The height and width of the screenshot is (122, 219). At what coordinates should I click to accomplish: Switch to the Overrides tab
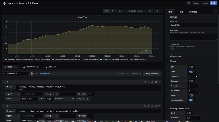(193, 12)
